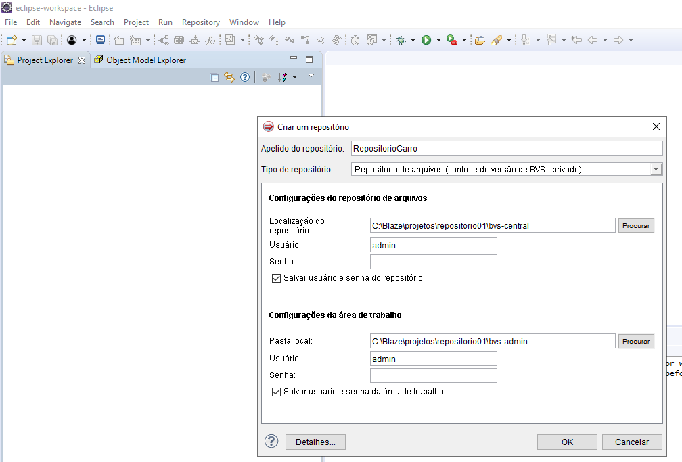Open the Tipo de repositório dropdown
682x462 pixels.
tap(656, 168)
